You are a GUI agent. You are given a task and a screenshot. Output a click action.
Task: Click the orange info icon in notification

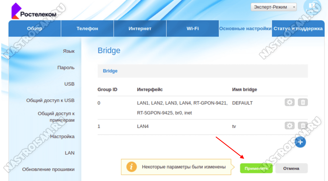click(131, 167)
